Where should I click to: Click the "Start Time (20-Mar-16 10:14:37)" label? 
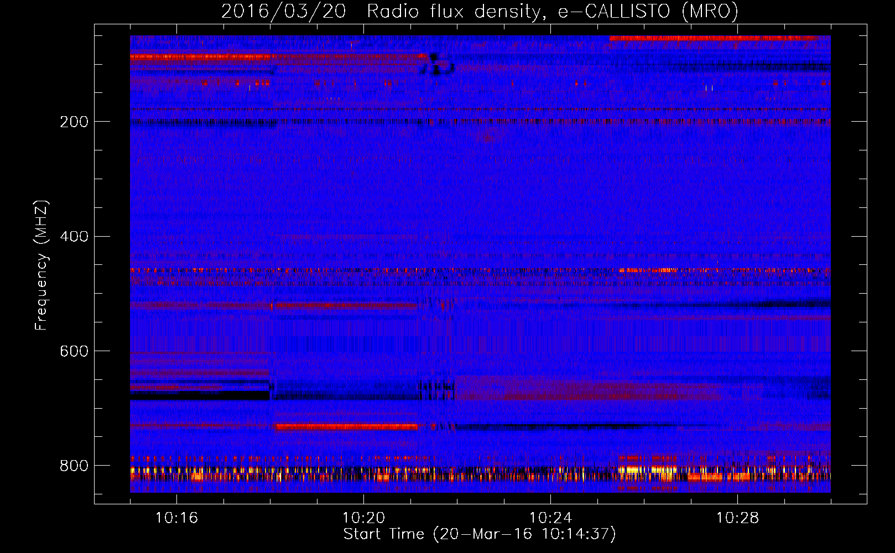point(480,534)
